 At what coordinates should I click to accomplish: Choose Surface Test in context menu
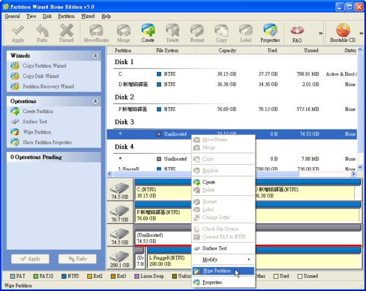223,248
